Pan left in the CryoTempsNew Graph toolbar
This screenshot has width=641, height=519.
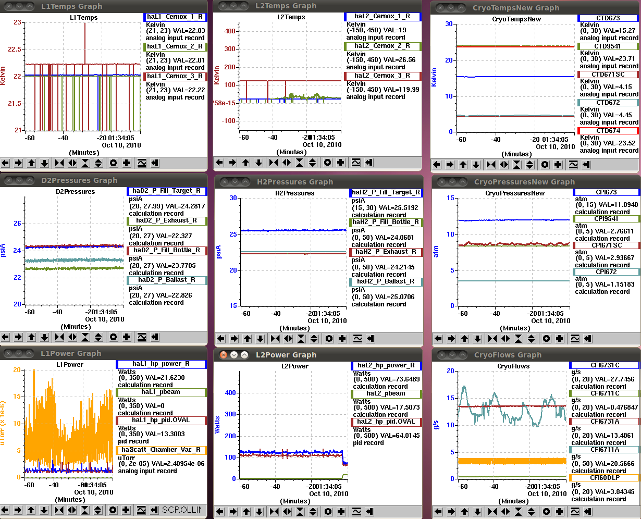[437, 165]
